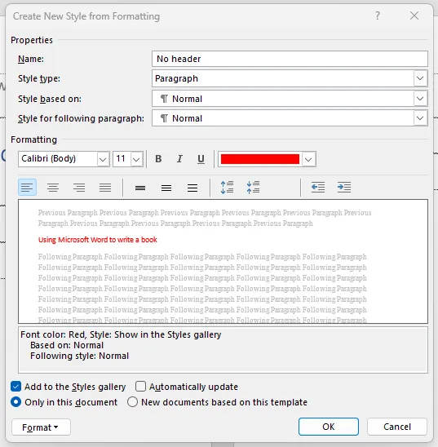Toggle Bold formatting button
This screenshot has height=447, width=438.
pos(158,159)
